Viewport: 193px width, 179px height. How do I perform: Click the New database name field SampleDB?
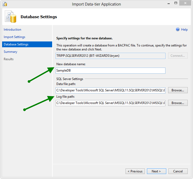[x=110, y=70]
